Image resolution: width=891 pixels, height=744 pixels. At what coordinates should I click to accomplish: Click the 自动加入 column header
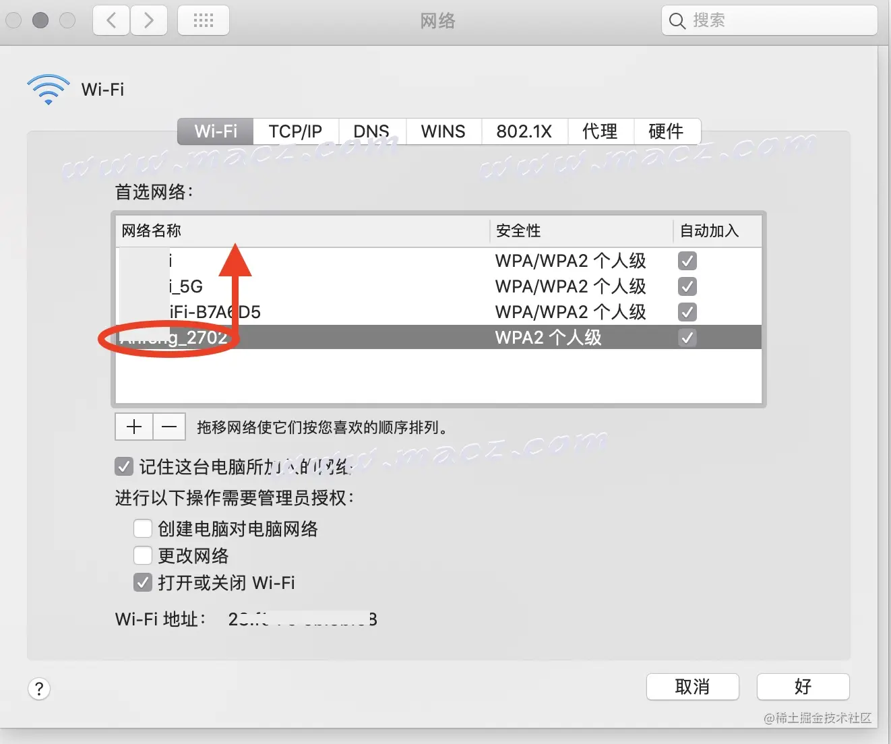point(717,230)
